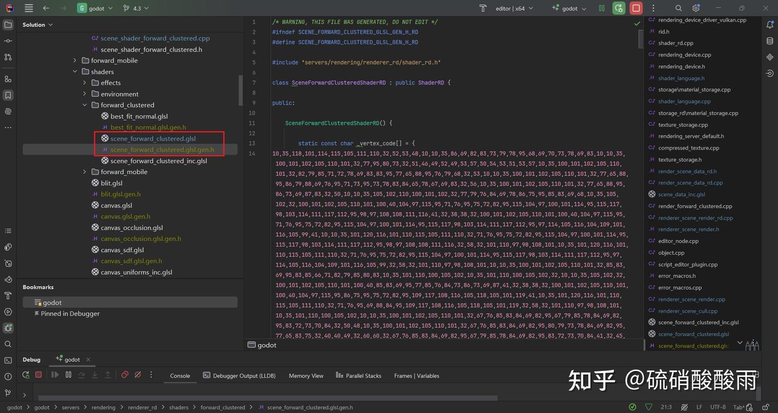The width and height of the screenshot is (778, 413).
Task: Open the IDE Settings gear icon
Action: point(696,8)
